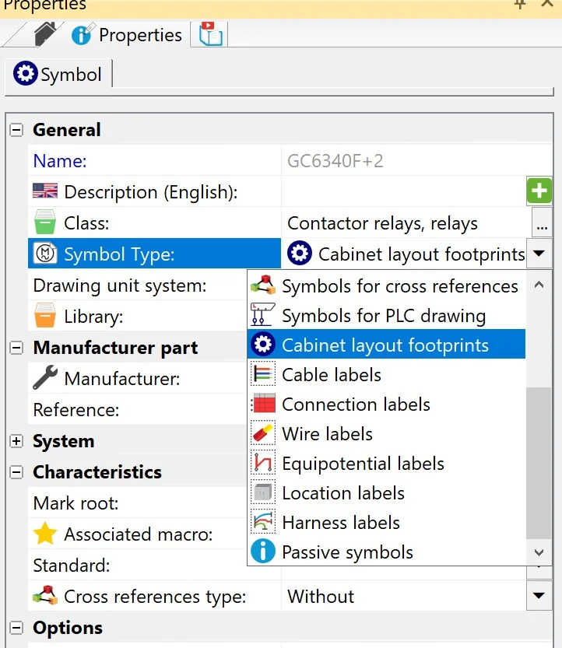
Task: Click the Passive symbols info icon
Action: 263,552
